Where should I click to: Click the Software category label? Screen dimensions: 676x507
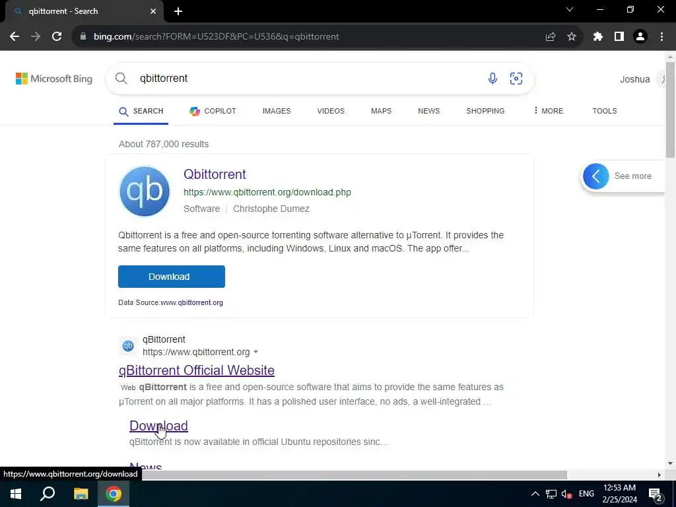click(x=202, y=209)
